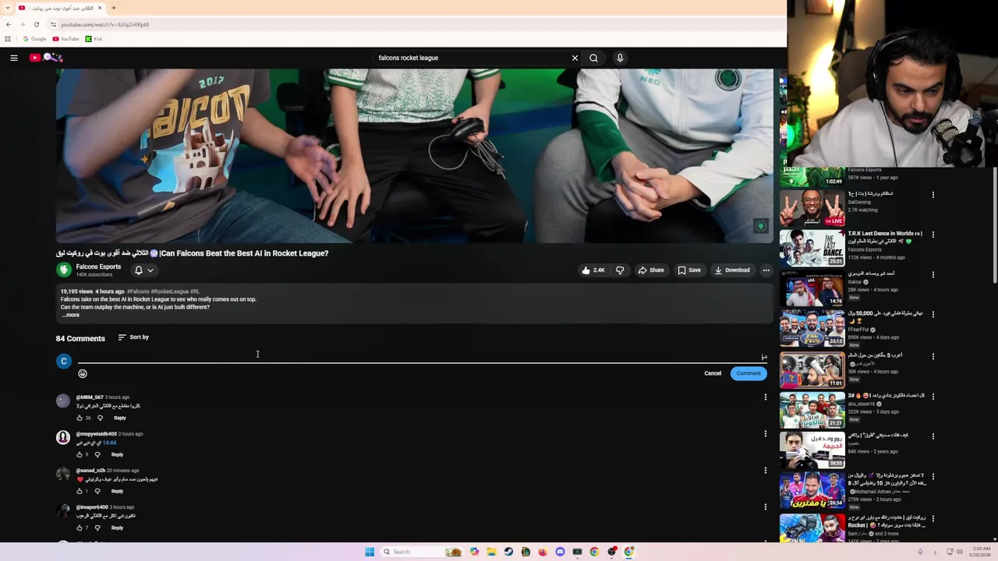Image resolution: width=998 pixels, height=561 pixels.
Task: Open options menu for @ireaper6400 comment
Action: click(x=766, y=507)
